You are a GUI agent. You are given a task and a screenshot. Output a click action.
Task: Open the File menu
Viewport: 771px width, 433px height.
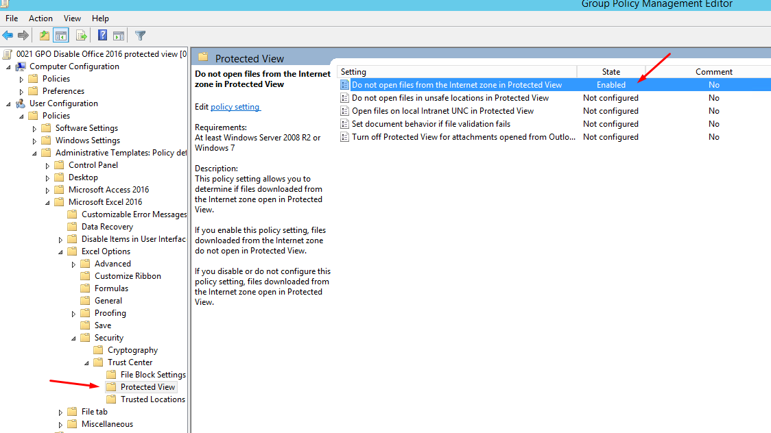12,18
